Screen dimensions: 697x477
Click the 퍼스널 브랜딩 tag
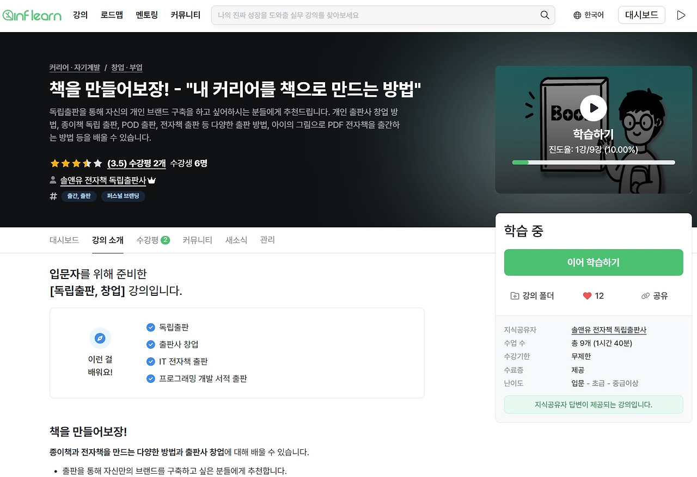tap(123, 196)
